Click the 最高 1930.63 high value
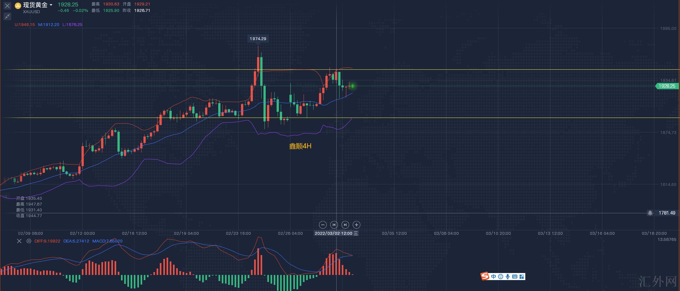Viewport: 680px width, 291px height. (105, 4)
